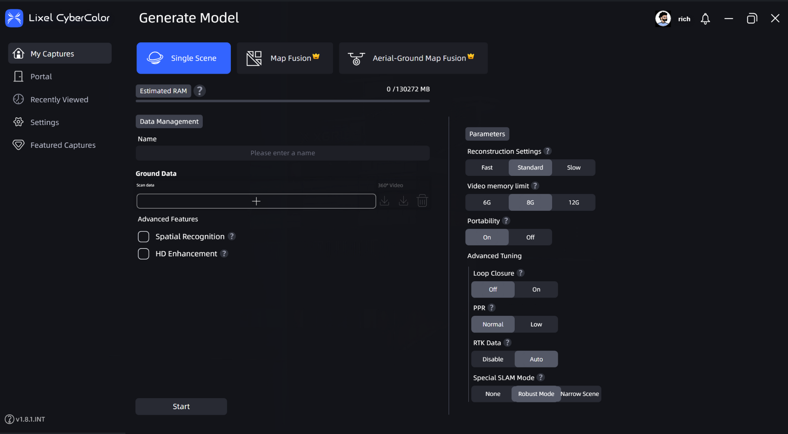
Task: Click the Lixel CyberColor logo icon
Action: tap(14, 18)
